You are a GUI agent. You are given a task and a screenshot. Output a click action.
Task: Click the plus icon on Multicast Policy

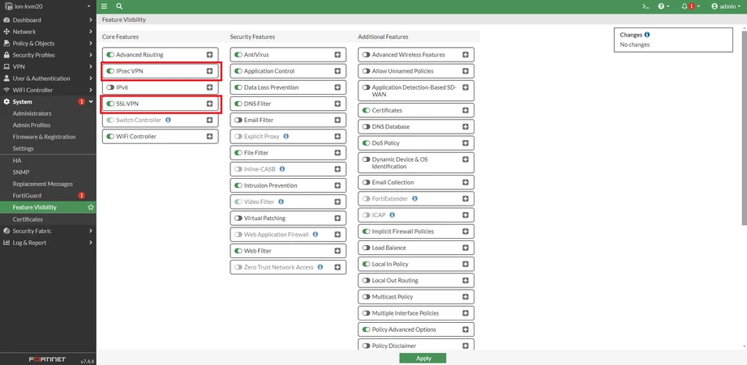pos(466,296)
